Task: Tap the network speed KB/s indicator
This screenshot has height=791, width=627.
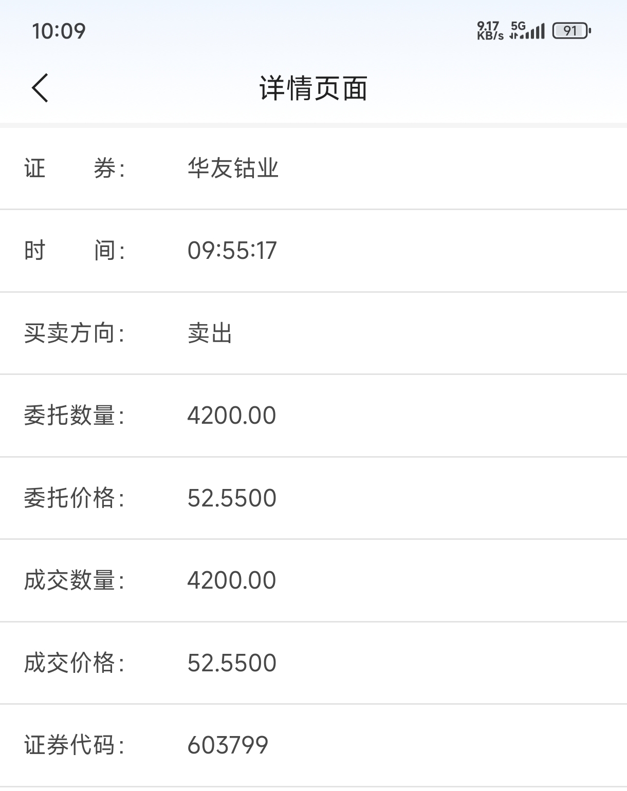Action: tap(490, 31)
